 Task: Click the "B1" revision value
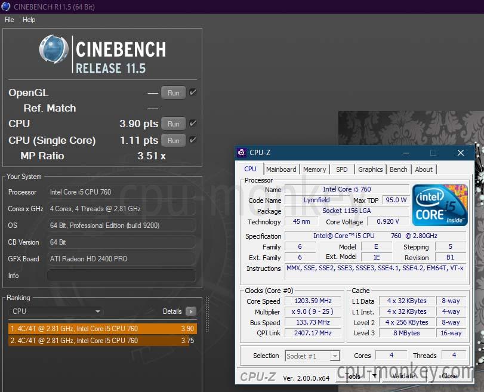[x=450, y=257]
